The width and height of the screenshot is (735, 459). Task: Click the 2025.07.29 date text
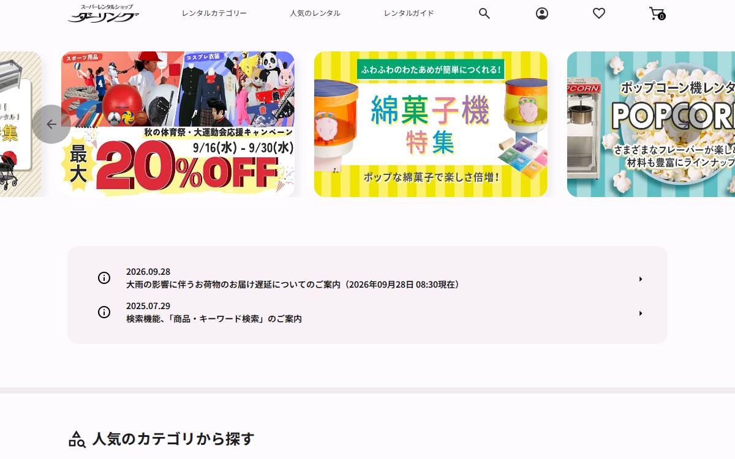coord(148,306)
